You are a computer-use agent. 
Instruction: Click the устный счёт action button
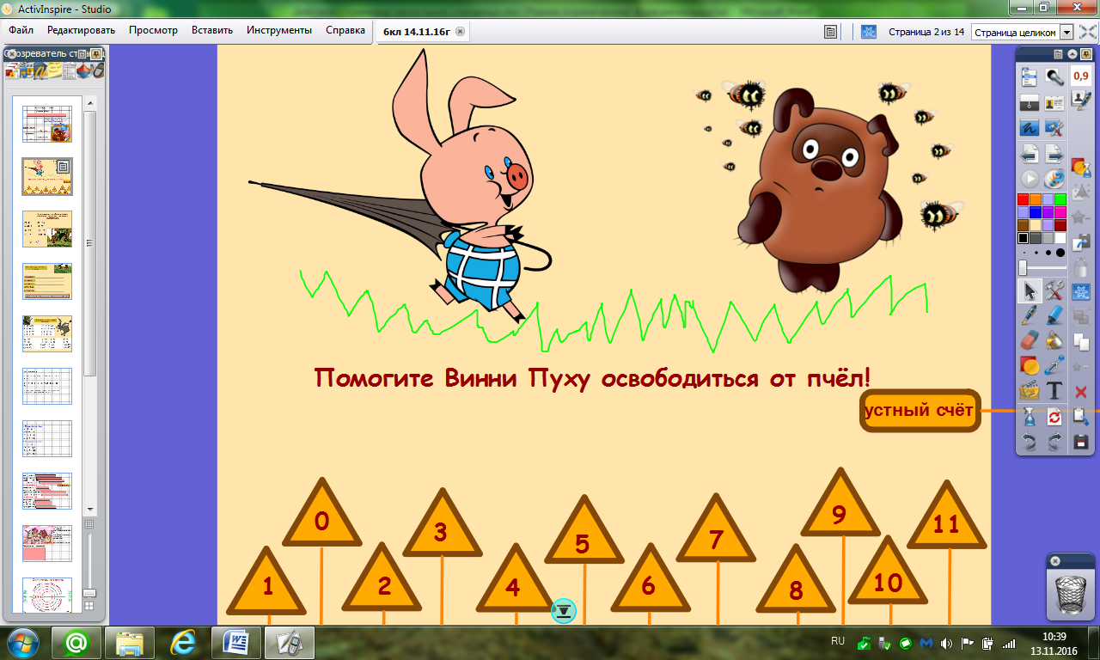920,410
